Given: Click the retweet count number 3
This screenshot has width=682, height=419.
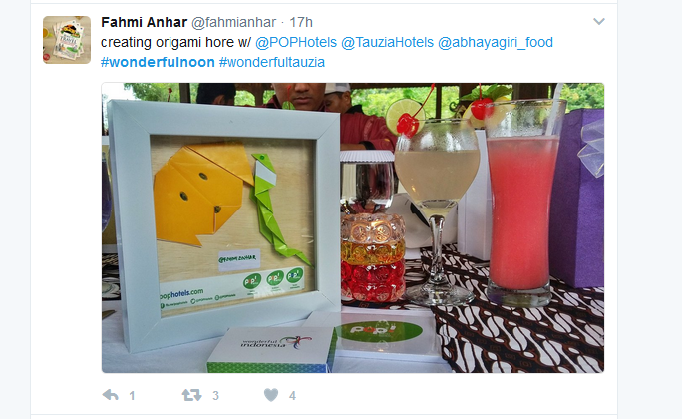Looking at the screenshot, I should point(215,395).
